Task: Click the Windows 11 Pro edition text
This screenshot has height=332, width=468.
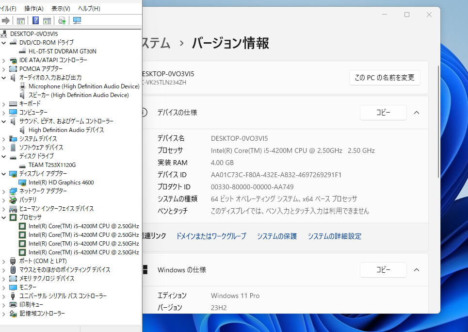Action: tap(235, 296)
